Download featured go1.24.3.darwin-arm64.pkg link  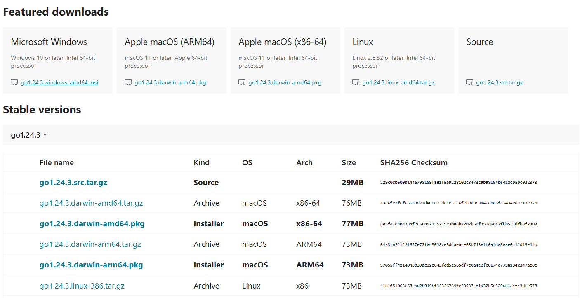coord(170,82)
